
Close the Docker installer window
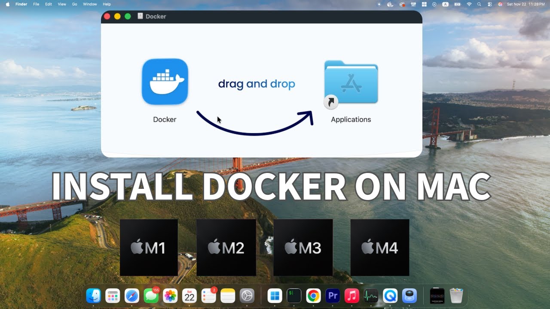pyautogui.click(x=107, y=16)
